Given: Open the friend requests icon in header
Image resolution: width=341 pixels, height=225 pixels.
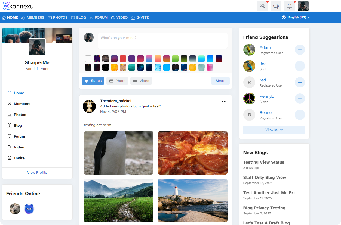Looking at the screenshot, I should coord(262,6).
